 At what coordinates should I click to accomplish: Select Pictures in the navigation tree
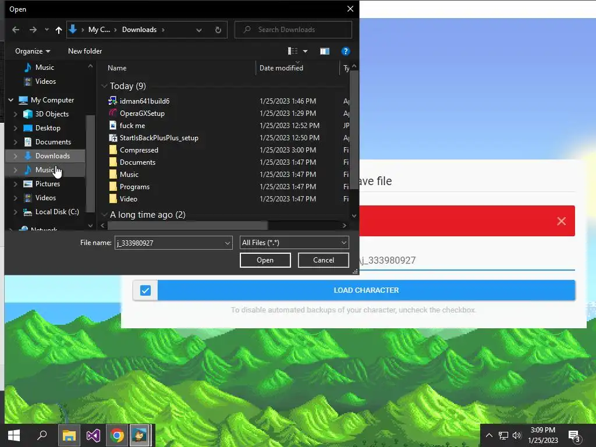coord(48,184)
